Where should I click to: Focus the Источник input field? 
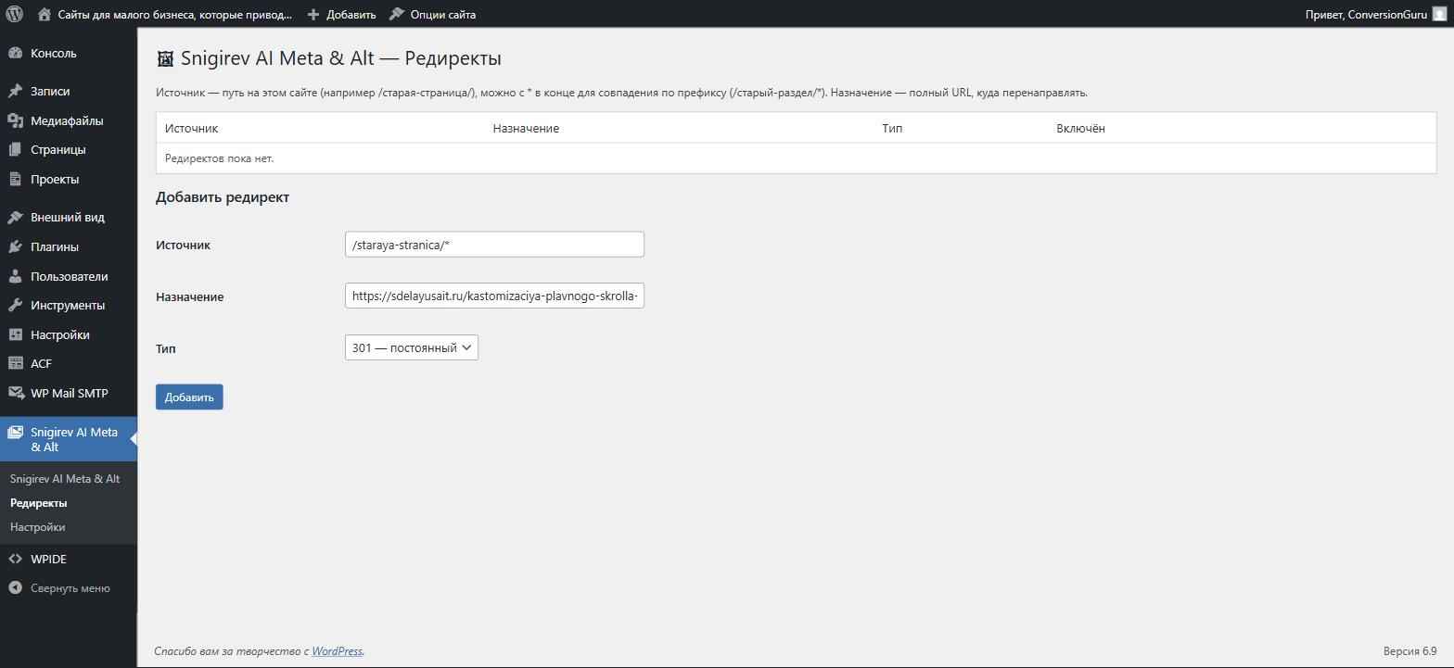(x=494, y=245)
